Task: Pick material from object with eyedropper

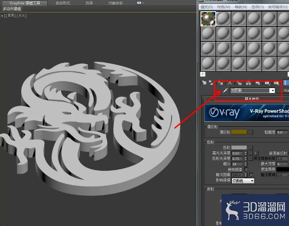Action: (x=225, y=90)
